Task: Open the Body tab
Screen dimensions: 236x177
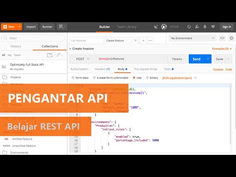Action: [x=122, y=69]
